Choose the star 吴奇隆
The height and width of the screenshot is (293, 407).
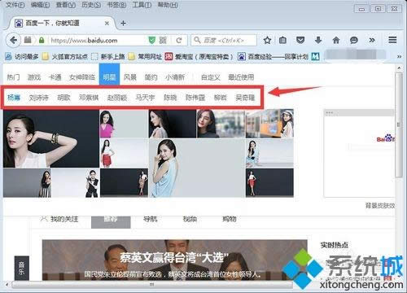[x=245, y=98]
